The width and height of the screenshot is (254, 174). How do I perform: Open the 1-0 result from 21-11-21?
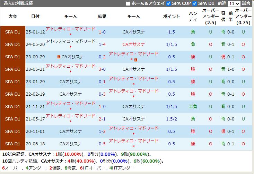(x=102, y=107)
